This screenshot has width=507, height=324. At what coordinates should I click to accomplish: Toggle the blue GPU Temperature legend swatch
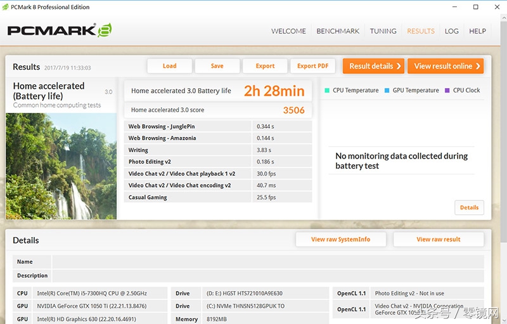[x=387, y=91]
